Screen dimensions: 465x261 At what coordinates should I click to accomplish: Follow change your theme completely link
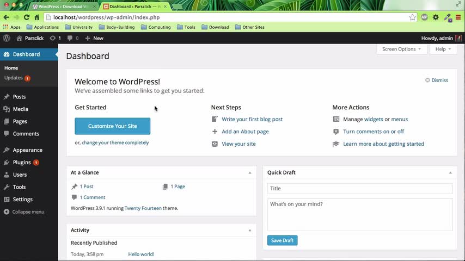[115, 143]
